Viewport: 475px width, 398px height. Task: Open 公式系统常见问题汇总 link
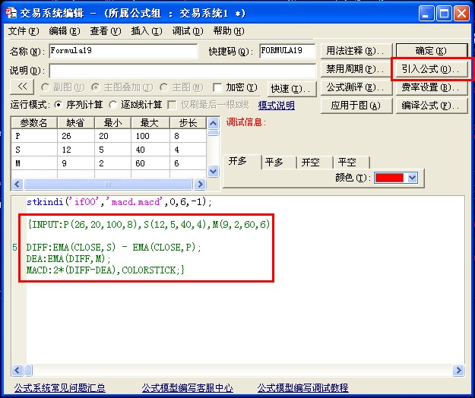60,388
